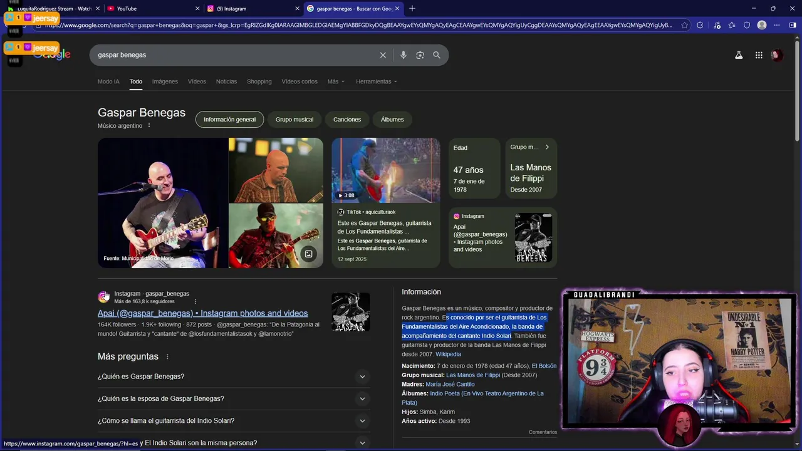Screen dimensions: 802x451
Task: Close the YouTube tab
Action: tap(197, 8)
